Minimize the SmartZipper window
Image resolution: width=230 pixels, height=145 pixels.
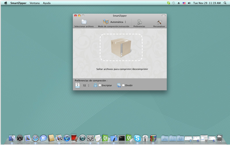click(x=79, y=15)
